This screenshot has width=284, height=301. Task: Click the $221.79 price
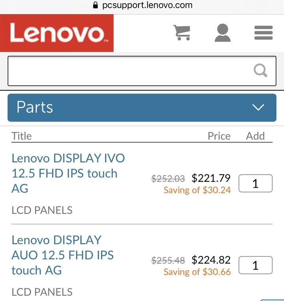pos(211,178)
